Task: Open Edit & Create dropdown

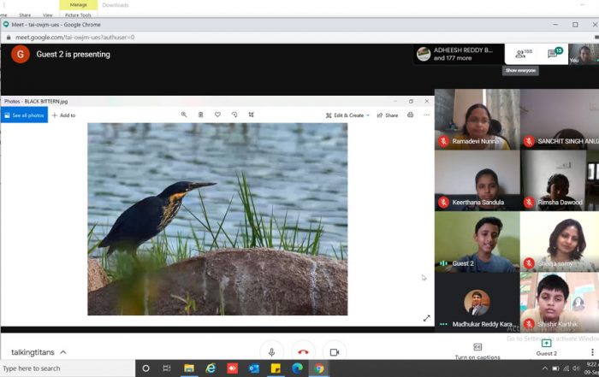Action: pos(347,115)
